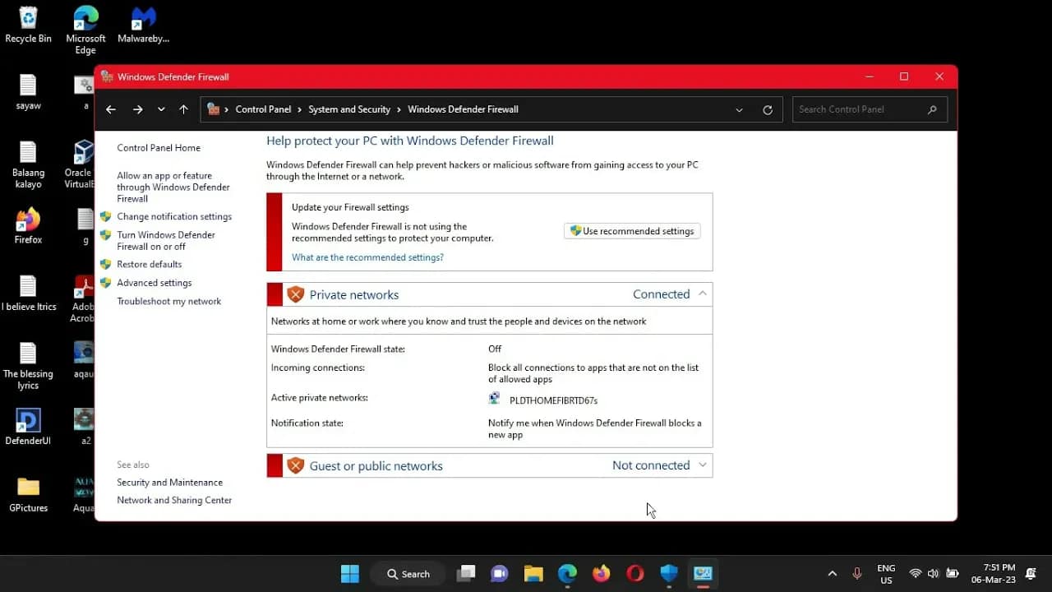The width and height of the screenshot is (1052, 592).
Task: Open the GPictures folder on the desktop
Action: pos(27,487)
